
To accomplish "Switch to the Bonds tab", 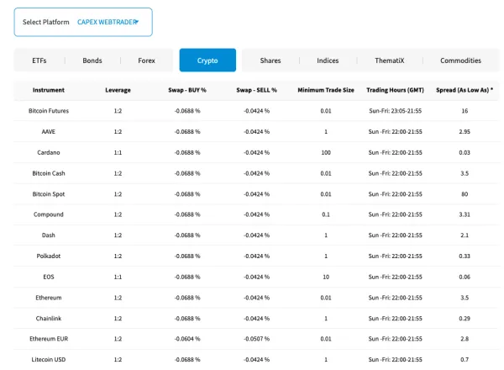I will (x=92, y=61).
